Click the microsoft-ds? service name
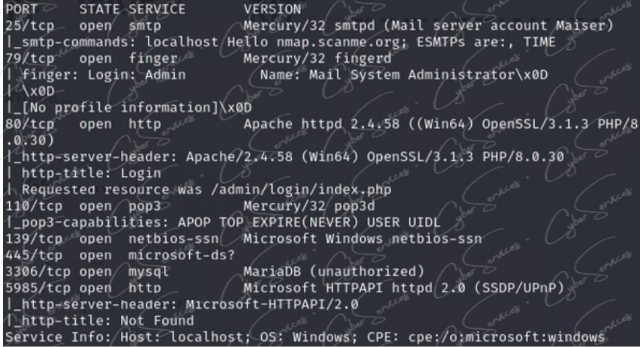 click(x=181, y=255)
